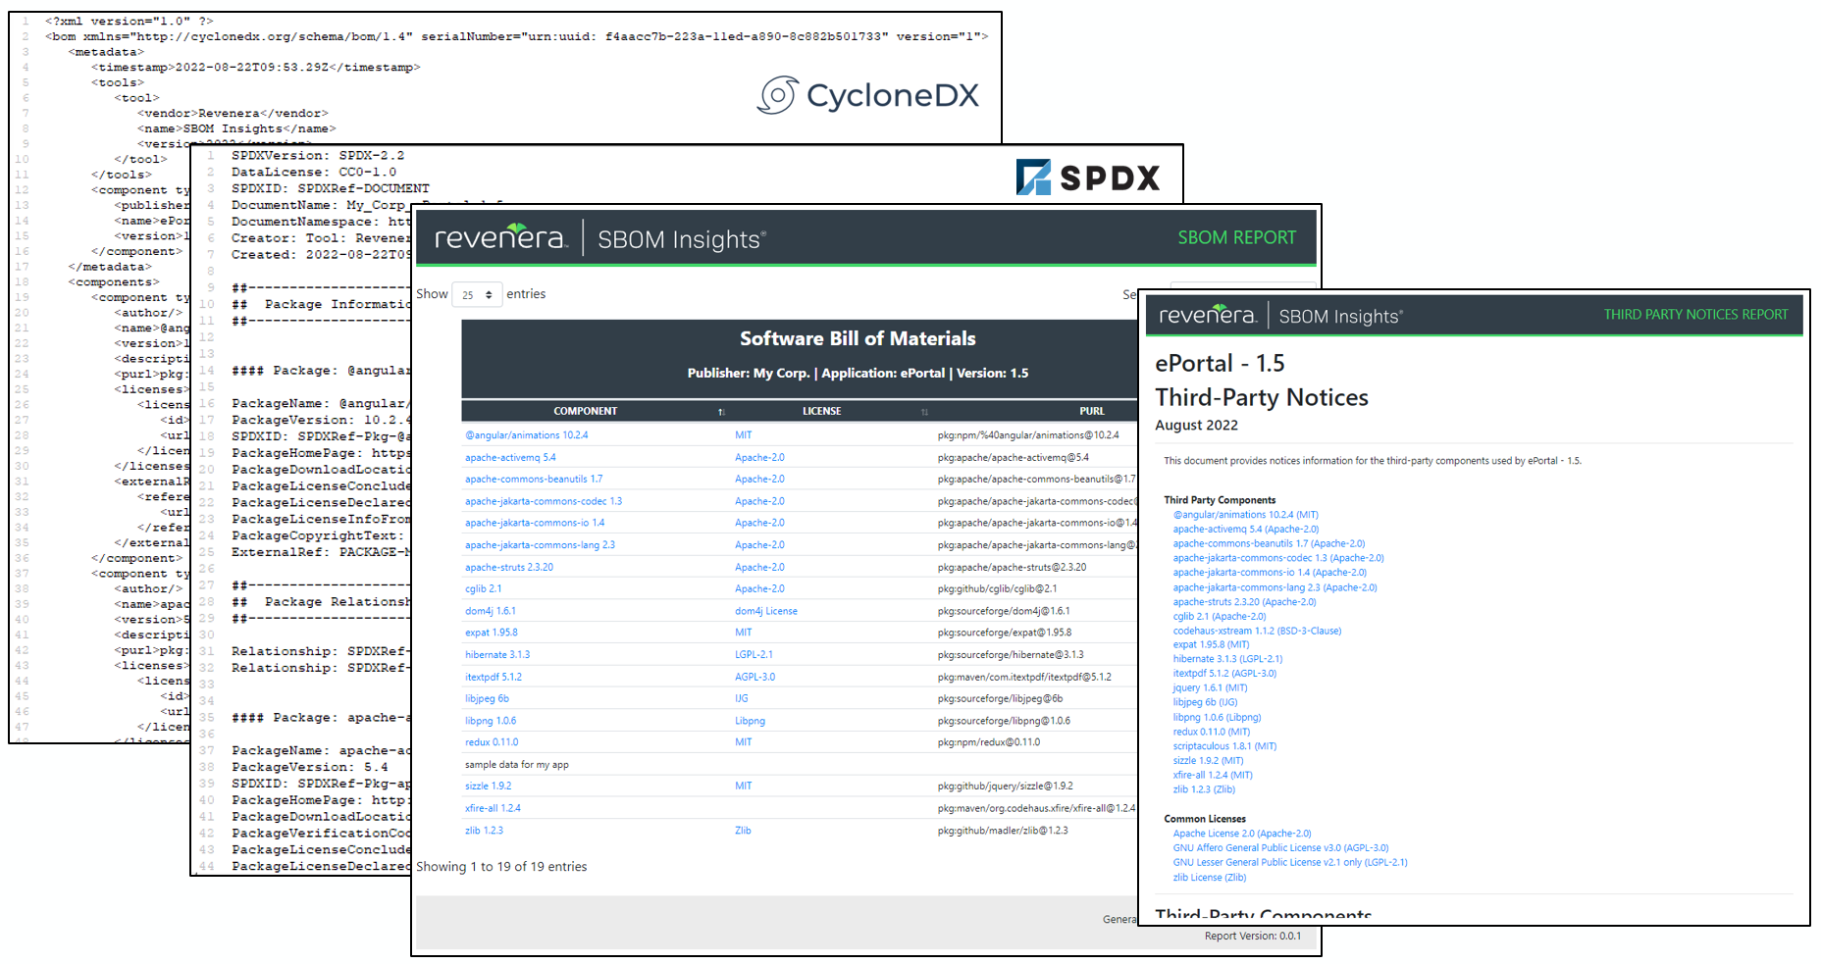Open GNU Affero General Public License v3.0 link
1821x964 pixels.
(1280, 848)
